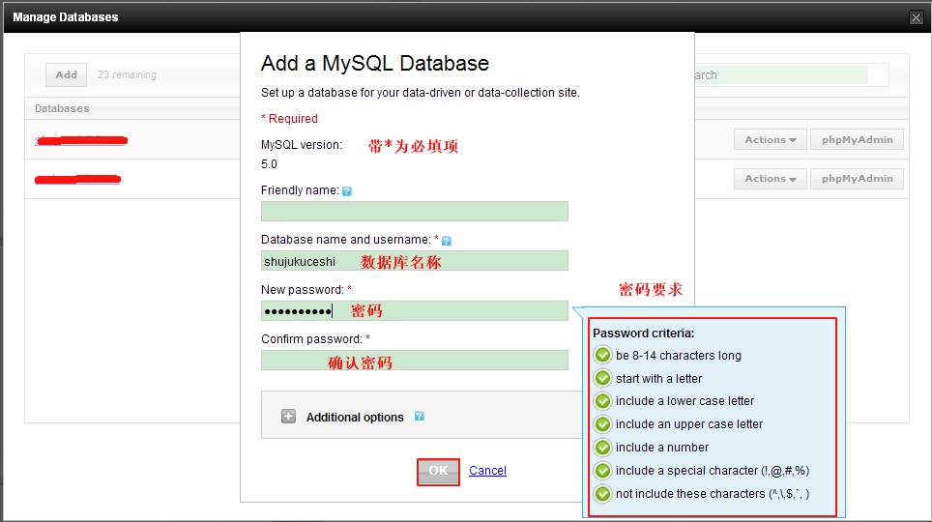The width and height of the screenshot is (932, 522).
Task: Close the Manage Databases window
Action: click(916, 17)
